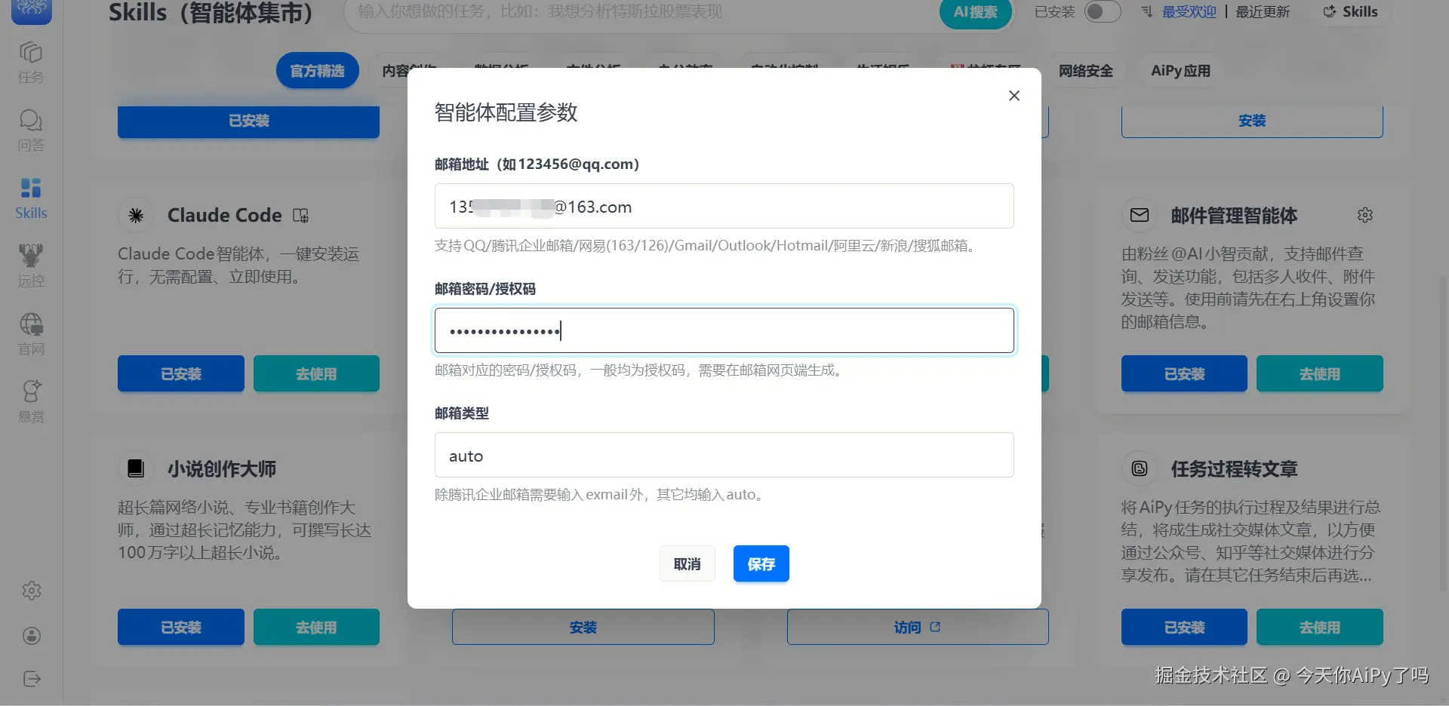Click the sort icon beside 最受欢迎
Viewport: 1449px width, 706px height.
[1147, 12]
